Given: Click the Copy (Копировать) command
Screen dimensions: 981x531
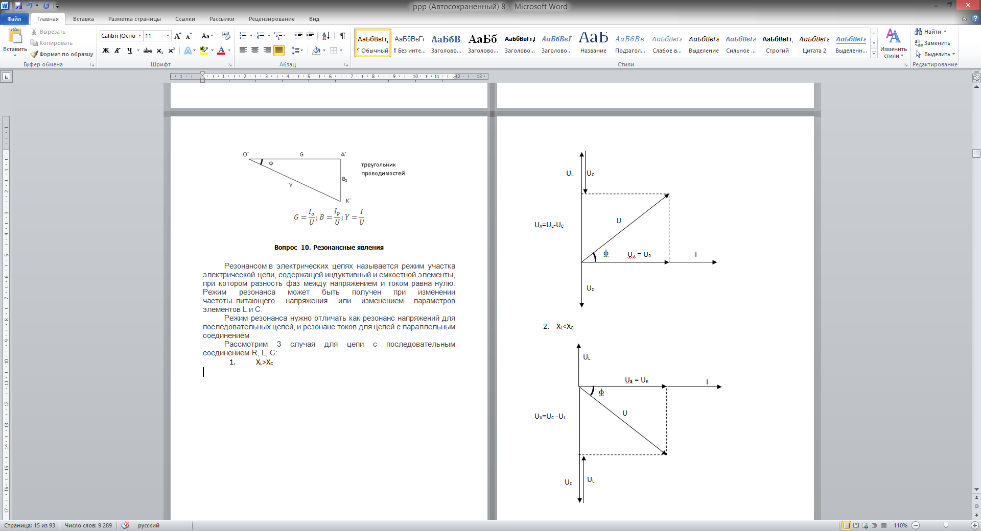Looking at the screenshot, I should tap(51, 43).
